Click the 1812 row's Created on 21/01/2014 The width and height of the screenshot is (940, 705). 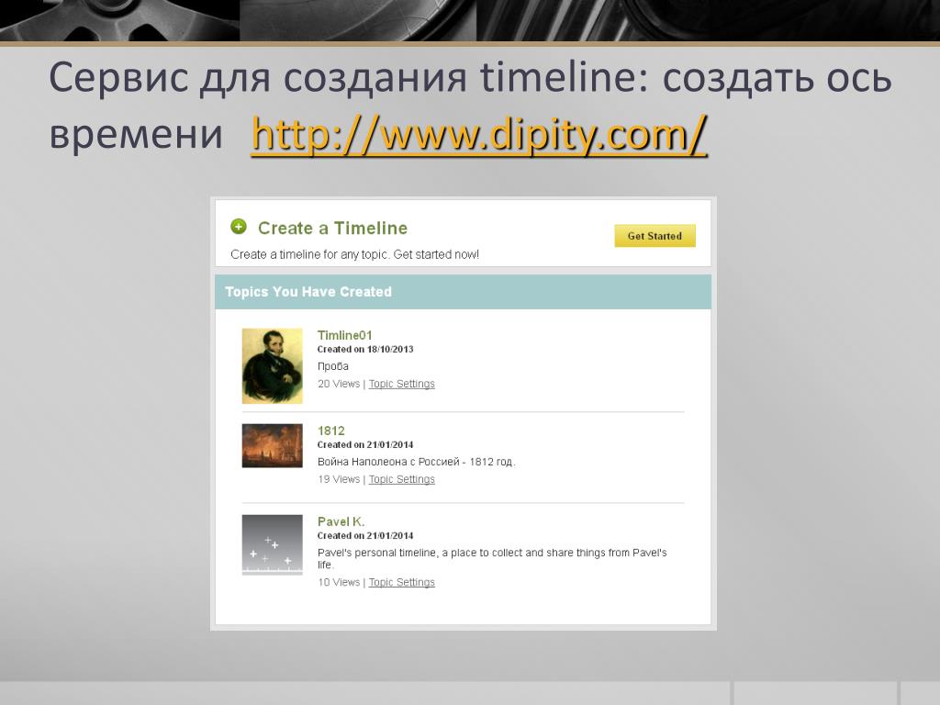click(x=365, y=445)
